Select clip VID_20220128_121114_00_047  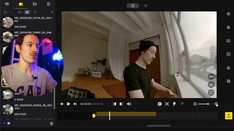click(x=28, y=22)
